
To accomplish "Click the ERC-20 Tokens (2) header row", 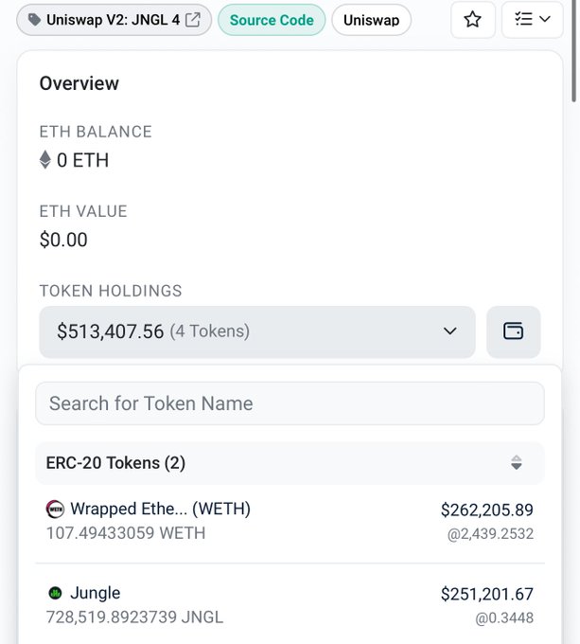I will (x=290, y=463).
